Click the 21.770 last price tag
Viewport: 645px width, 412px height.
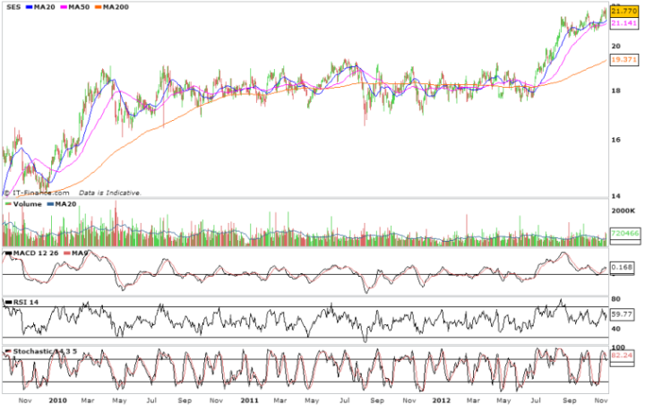(x=624, y=11)
